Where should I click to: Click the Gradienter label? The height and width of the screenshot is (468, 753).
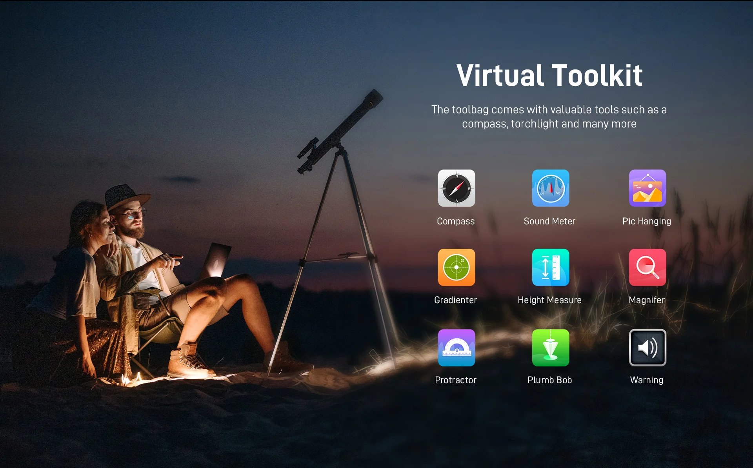[455, 300]
